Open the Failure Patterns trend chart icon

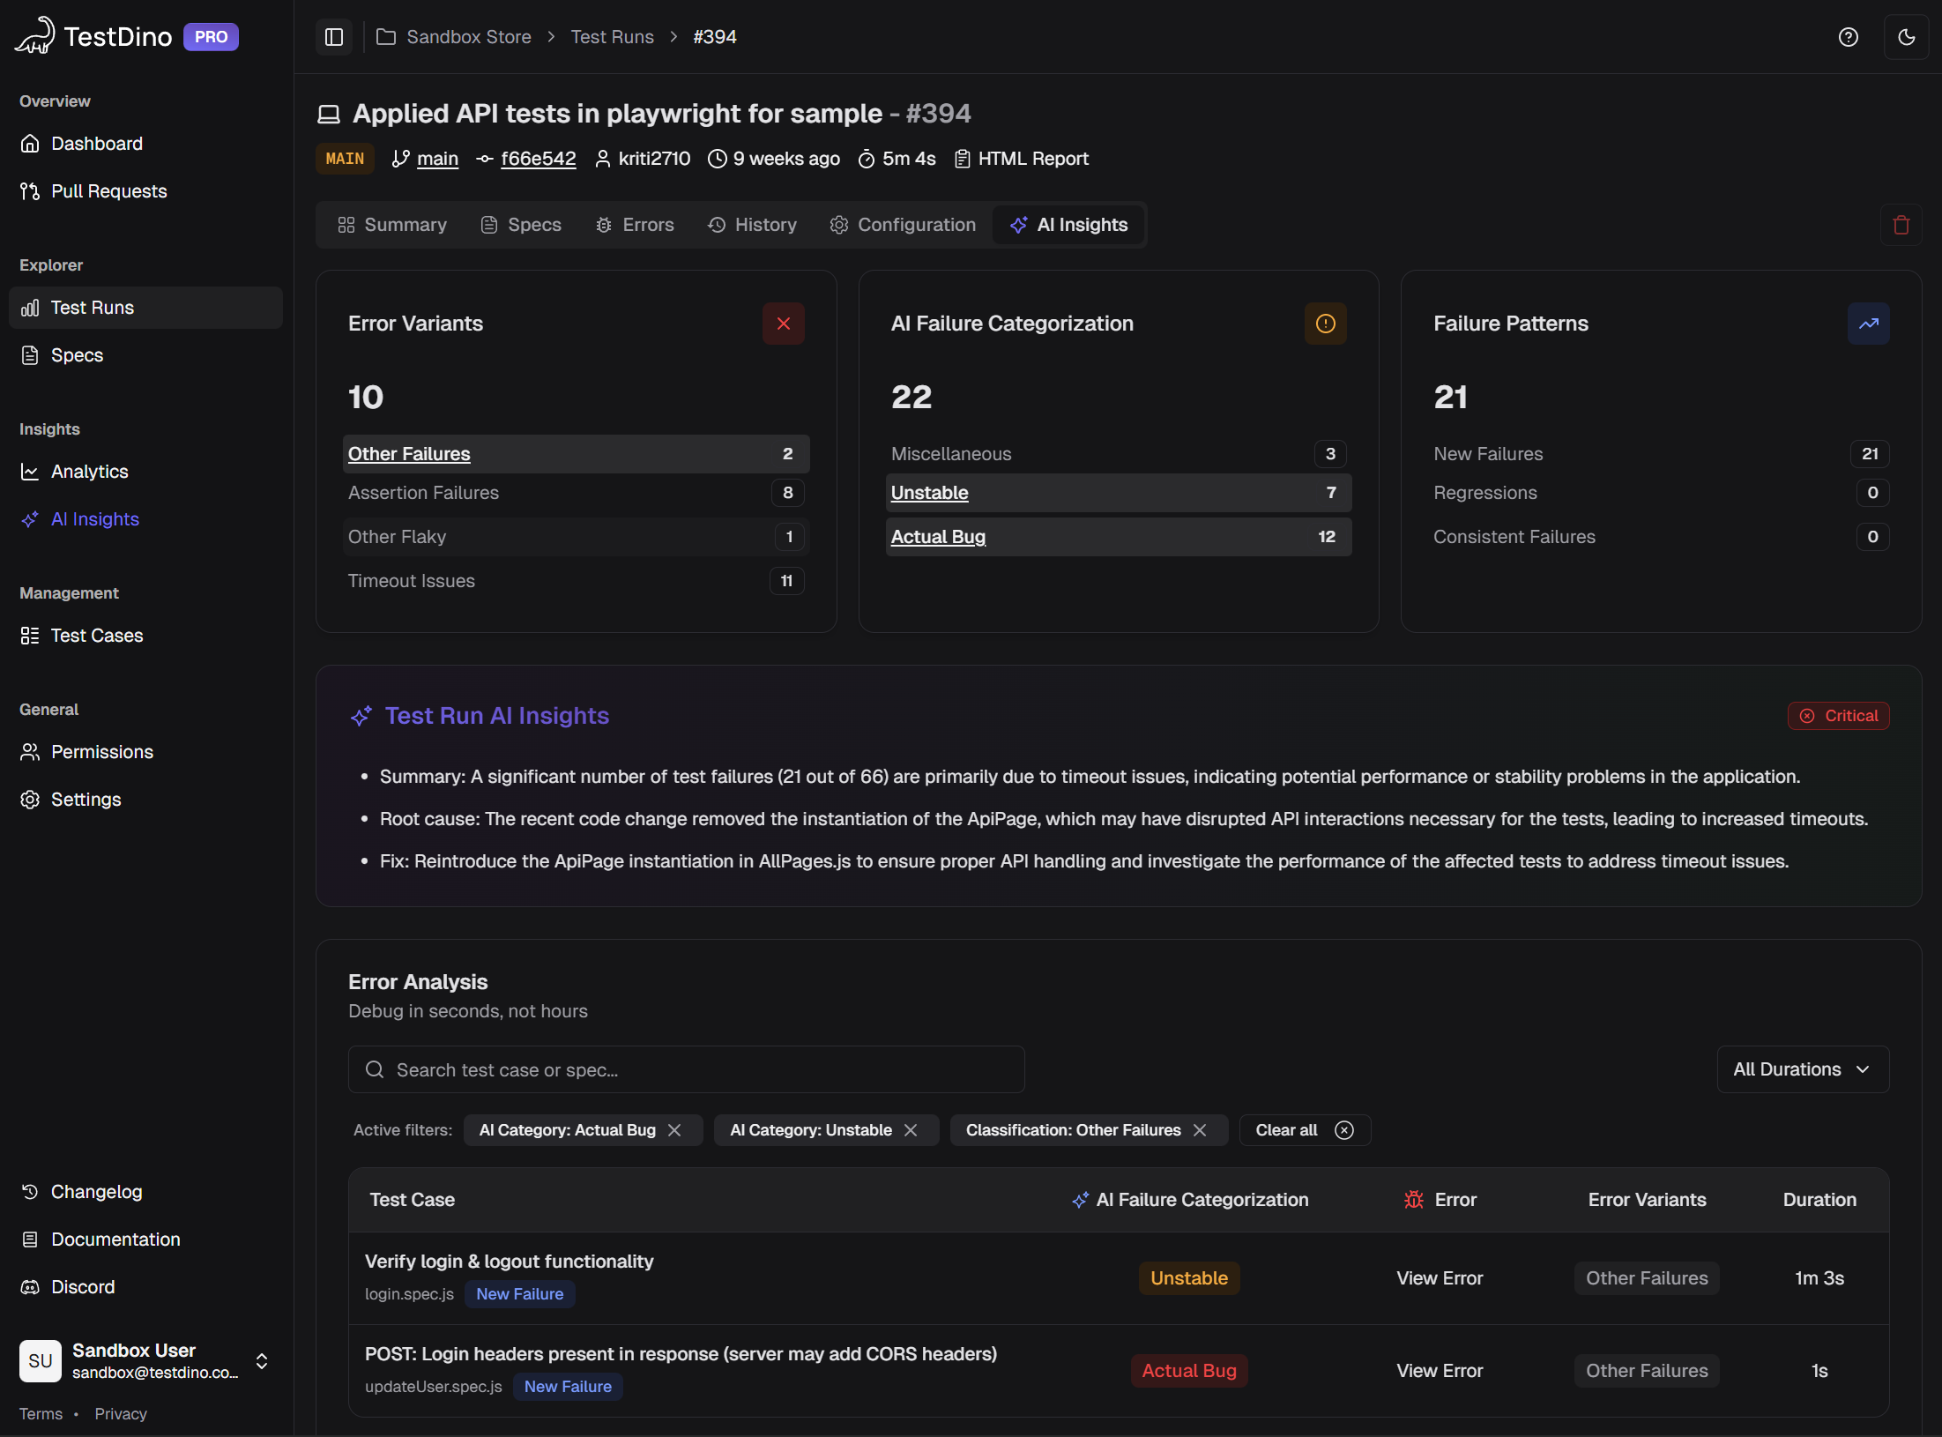[x=1868, y=324]
